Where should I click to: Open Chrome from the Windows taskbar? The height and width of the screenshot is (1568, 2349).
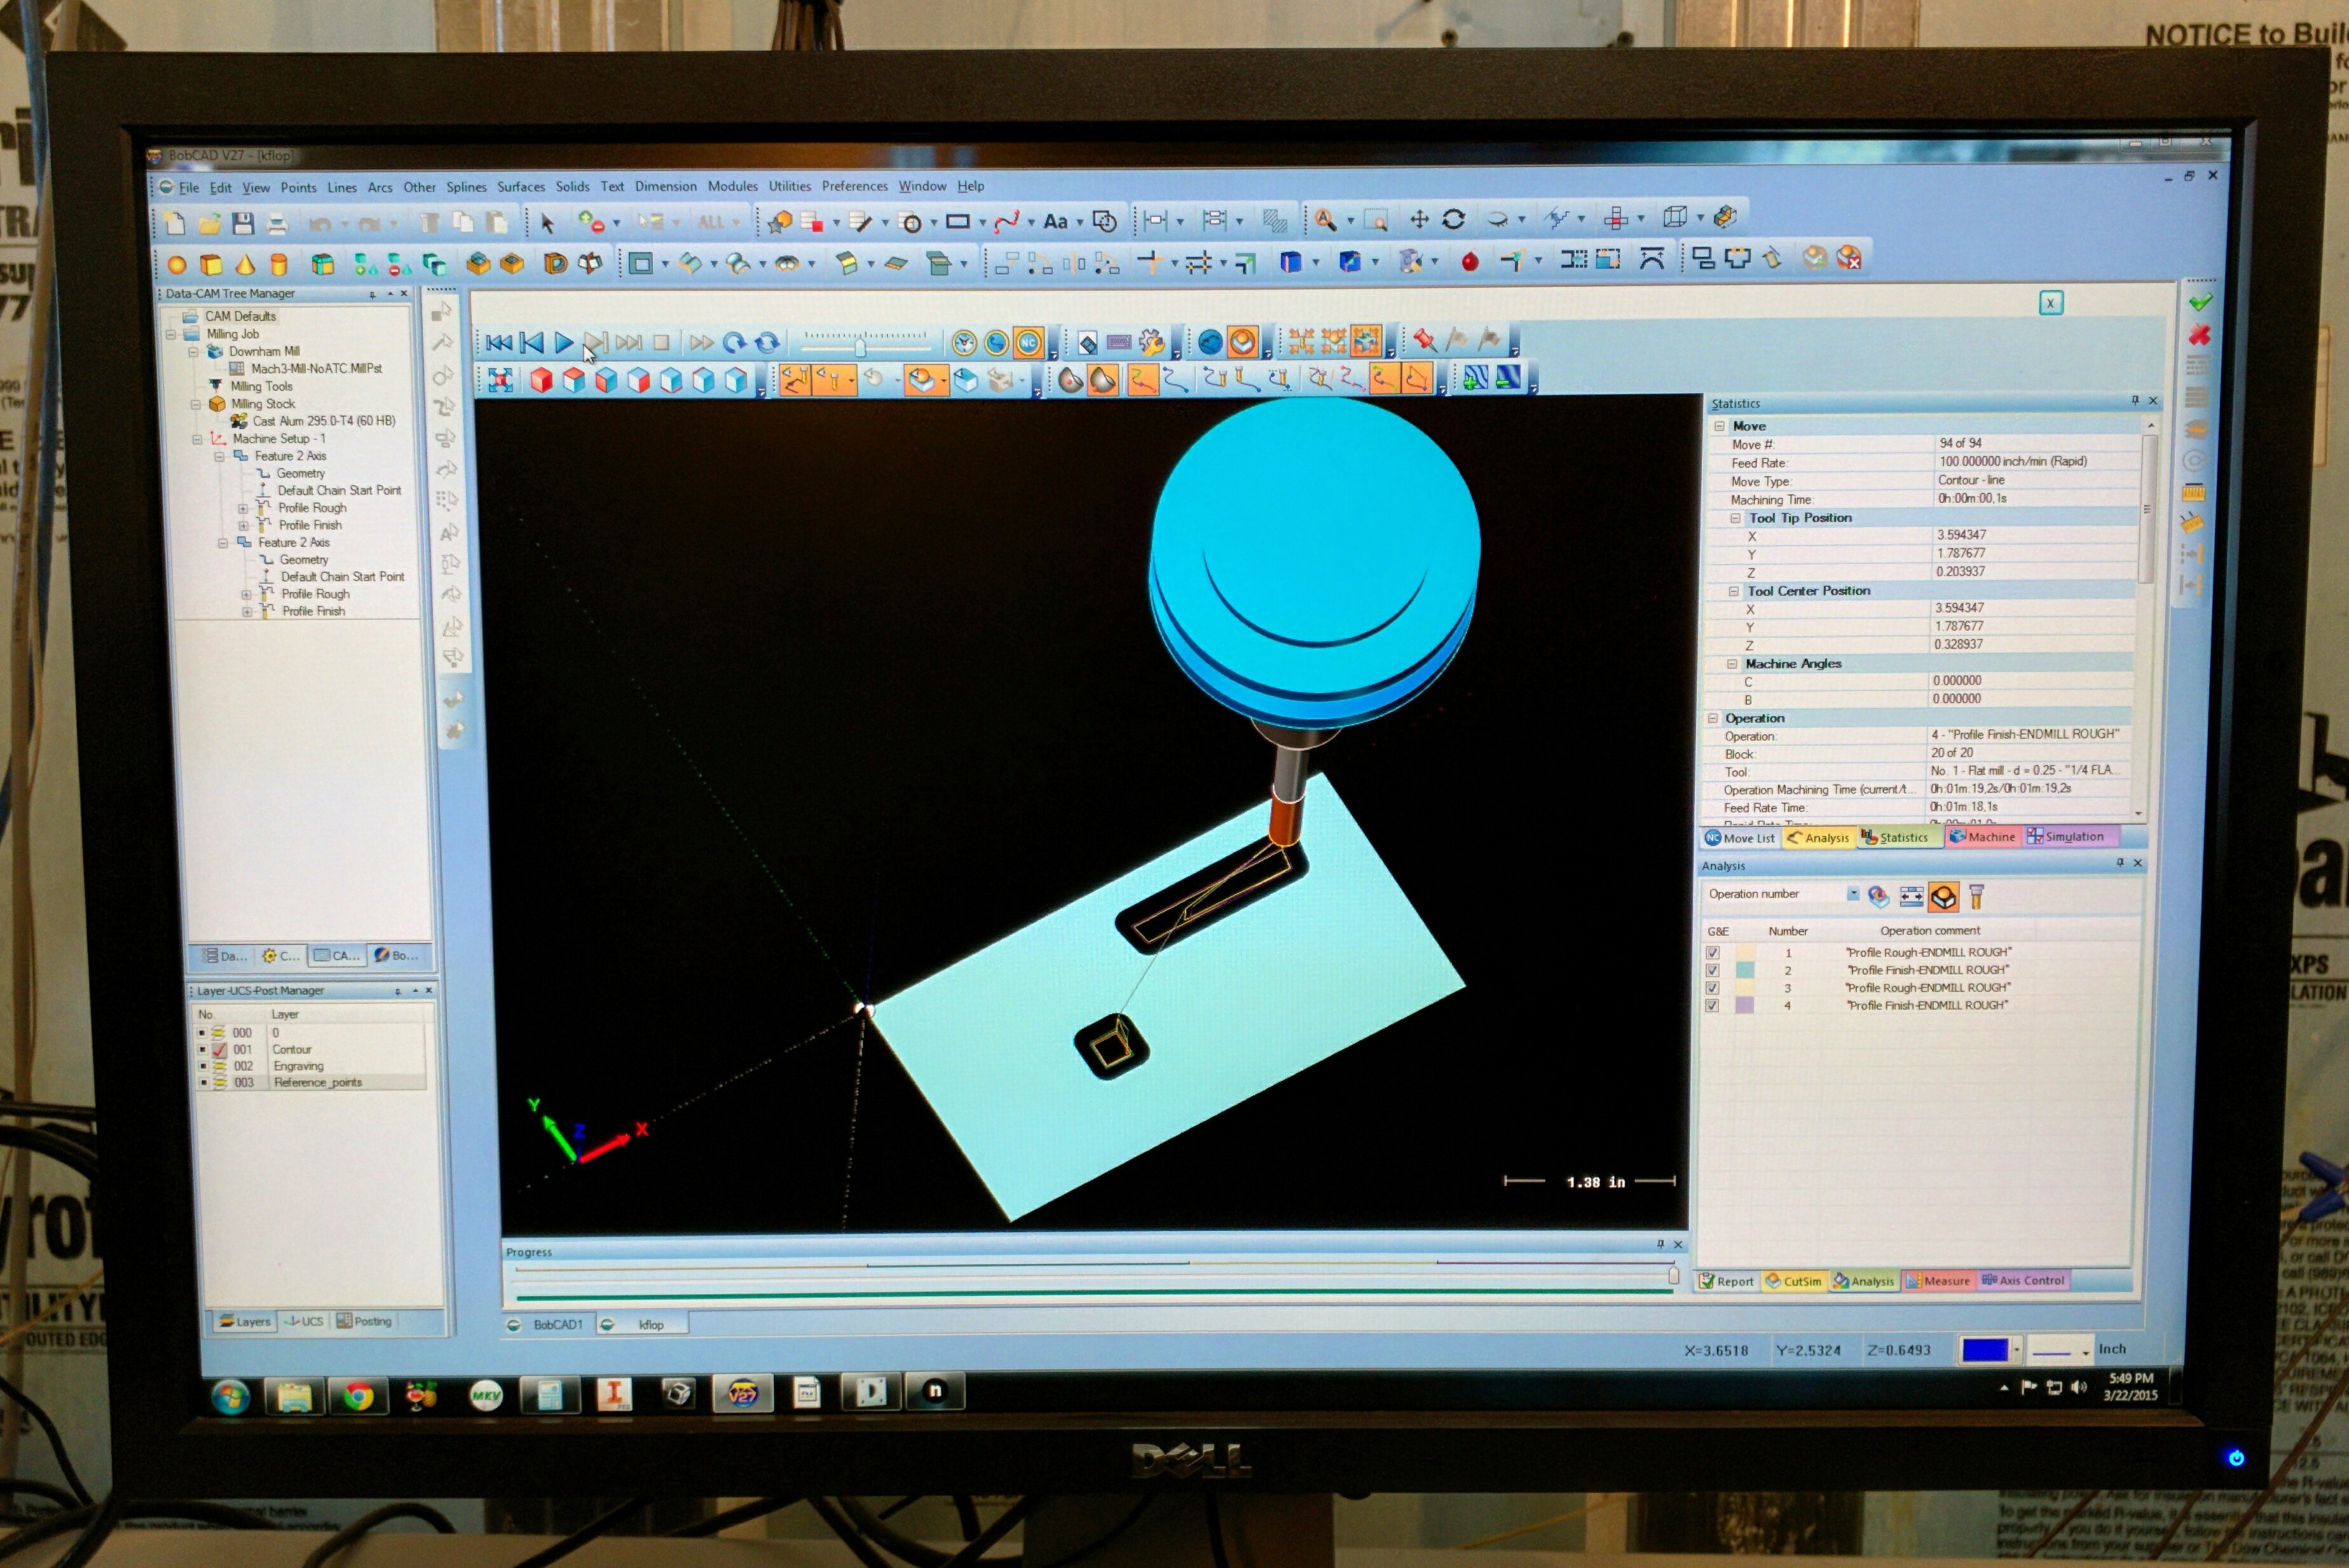[x=358, y=1396]
